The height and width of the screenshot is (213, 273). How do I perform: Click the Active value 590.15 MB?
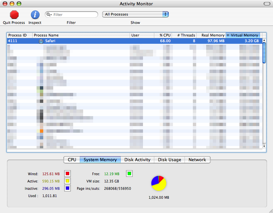(51, 181)
